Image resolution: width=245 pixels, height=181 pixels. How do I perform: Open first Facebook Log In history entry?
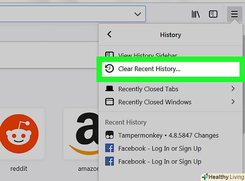pos(160,148)
